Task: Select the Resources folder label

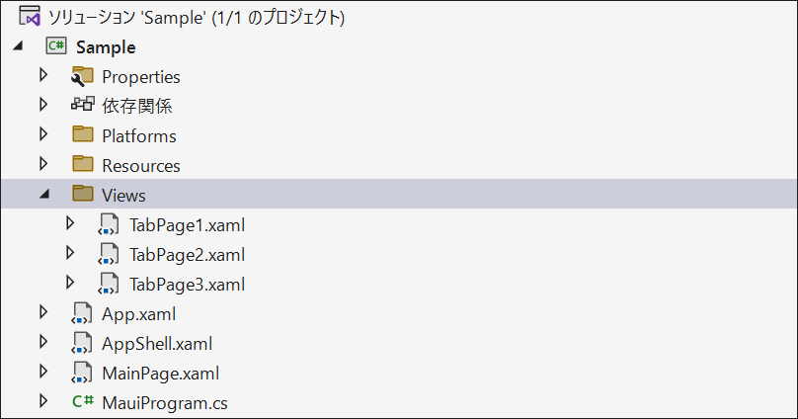Action: coord(141,165)
